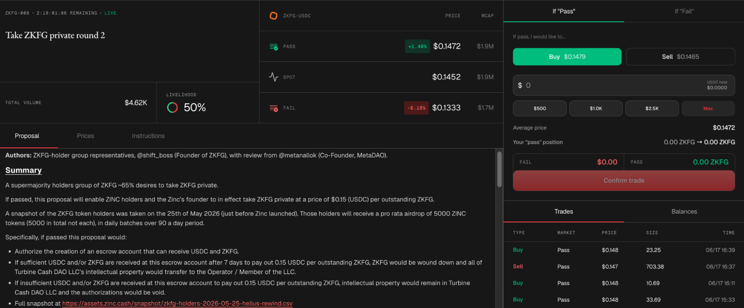This screenshot has width=744, height=308.
Task: Click the 50% likelihood value
Action: 195,108
